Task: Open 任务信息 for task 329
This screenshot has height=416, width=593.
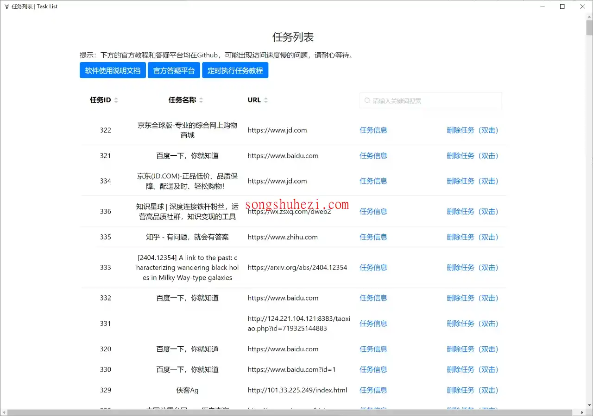Action: point(373,390)
